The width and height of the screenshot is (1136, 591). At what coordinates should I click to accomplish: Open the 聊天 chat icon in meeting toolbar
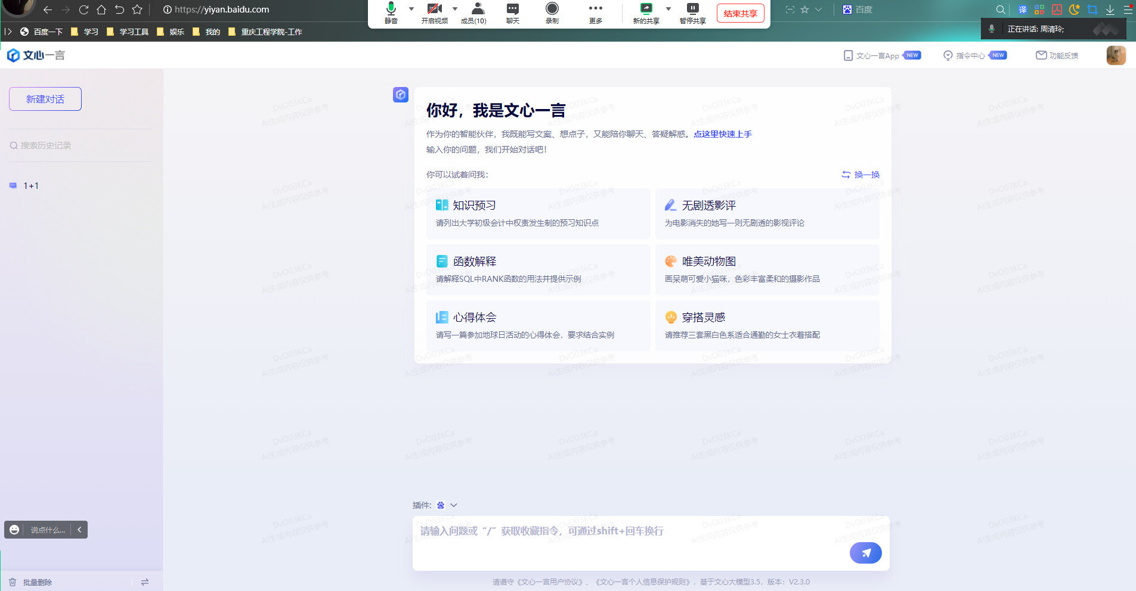point(512,9)
